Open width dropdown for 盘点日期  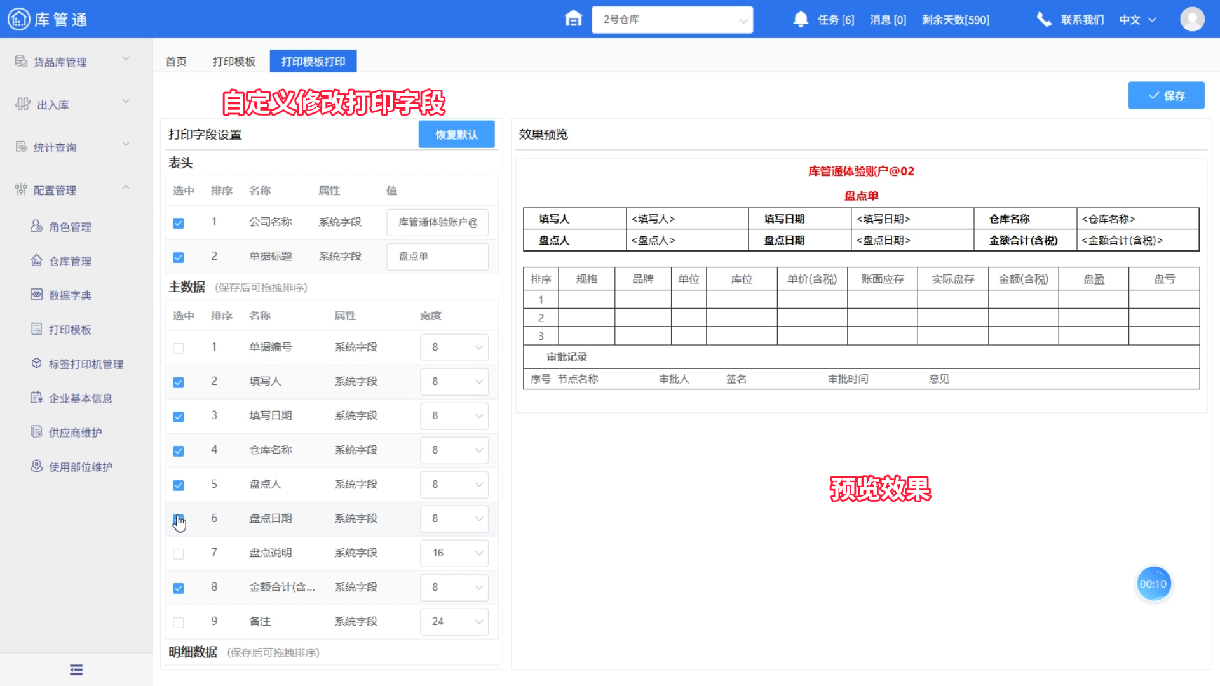[454, 519]
